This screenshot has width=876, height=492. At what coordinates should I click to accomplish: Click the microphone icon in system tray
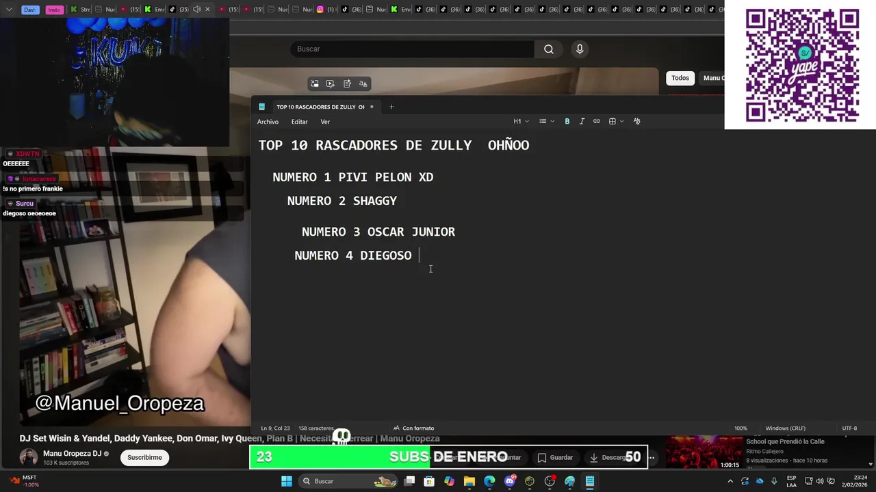(774, 481)
